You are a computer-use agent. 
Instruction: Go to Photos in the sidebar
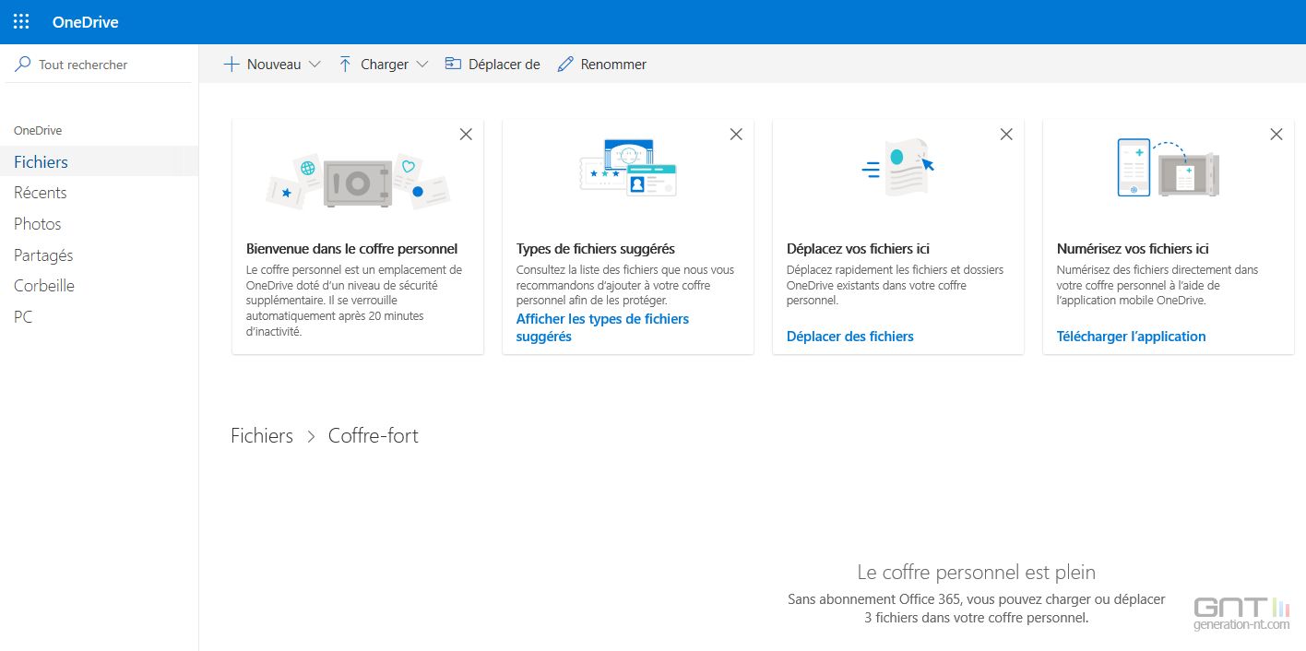coord(38,224)
